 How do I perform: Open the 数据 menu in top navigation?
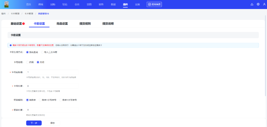pyautogui.click(x=113, y=4)
